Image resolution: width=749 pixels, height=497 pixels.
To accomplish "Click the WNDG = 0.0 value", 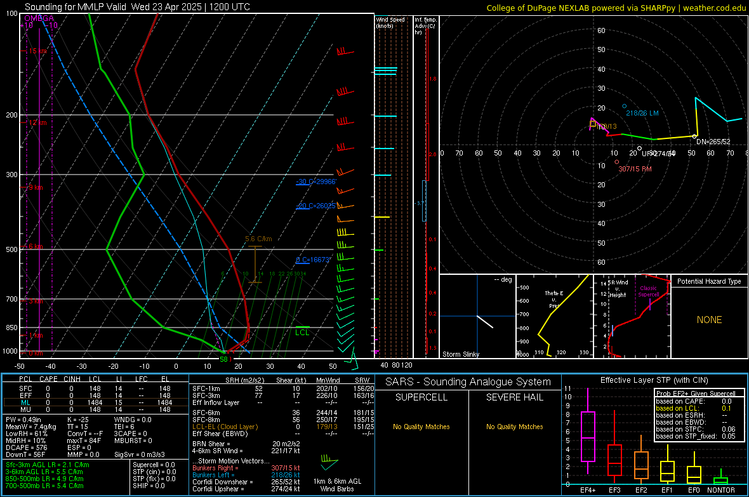I will click(x=133, y=420).
